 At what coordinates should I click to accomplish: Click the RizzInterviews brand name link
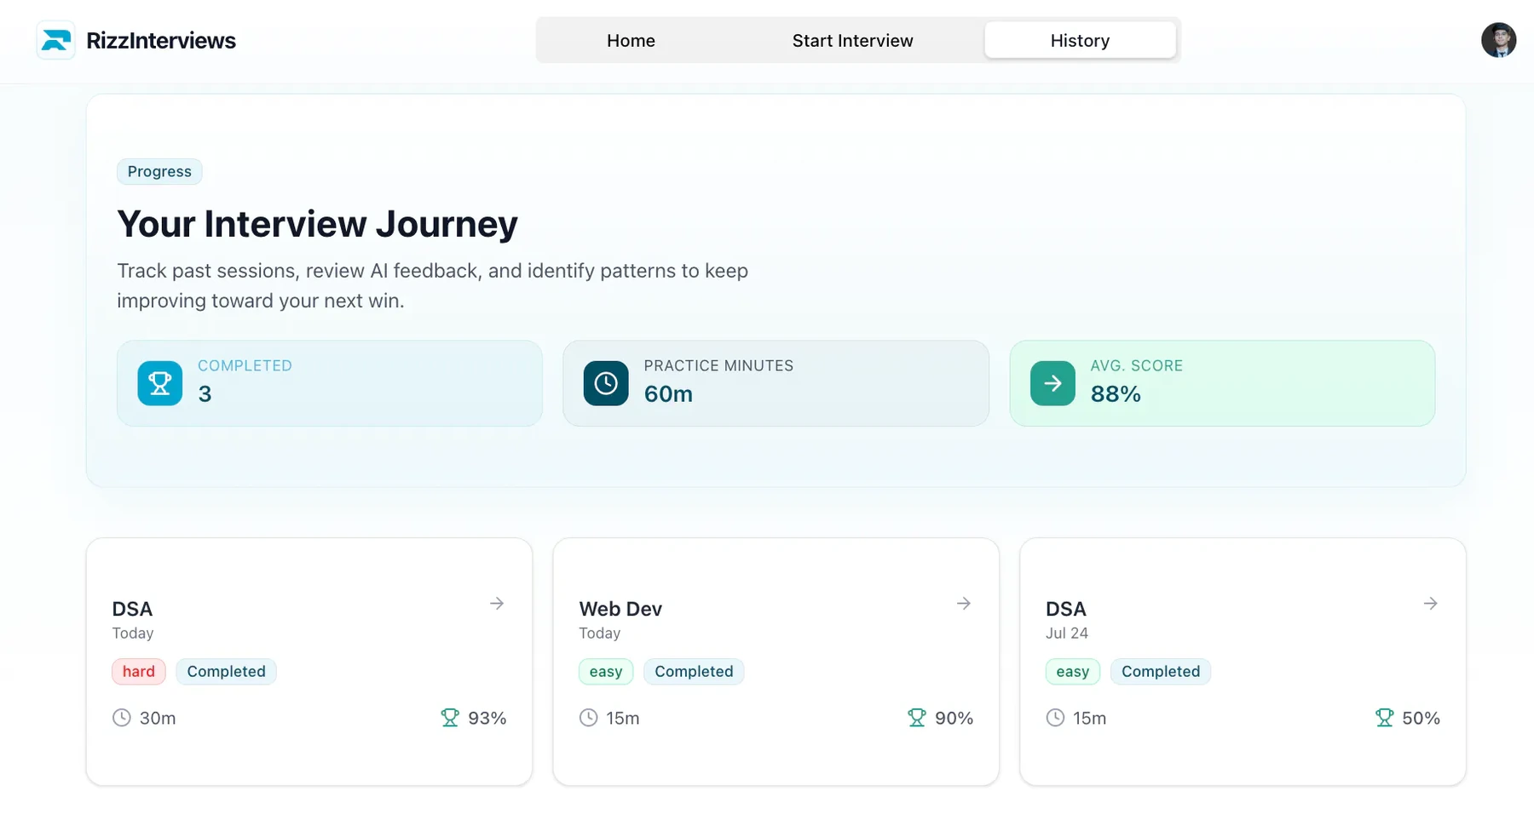(161, 40)
